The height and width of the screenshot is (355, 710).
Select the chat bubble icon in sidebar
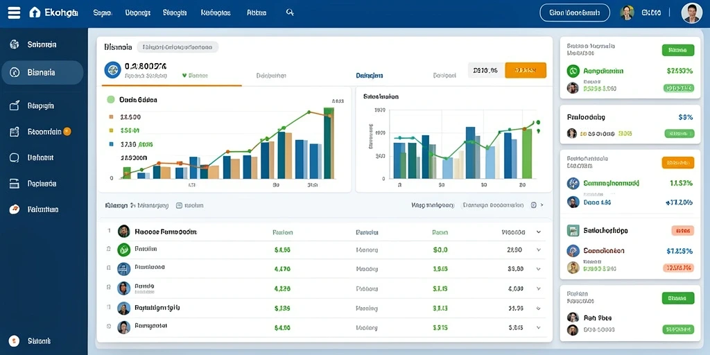point(15,157)
